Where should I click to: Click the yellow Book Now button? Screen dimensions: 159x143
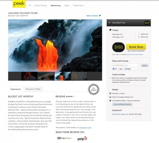tap(136, 47)
